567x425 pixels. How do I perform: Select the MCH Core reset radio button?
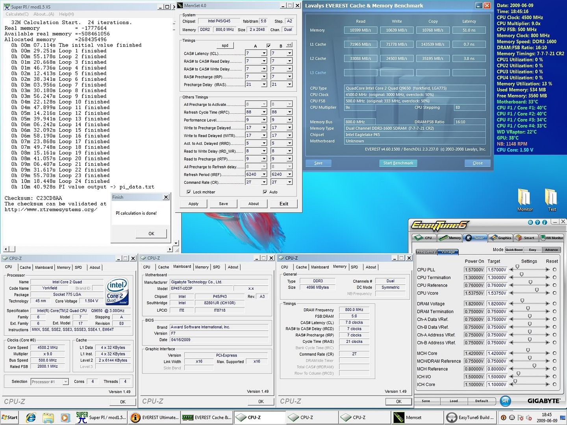point(555,353)
